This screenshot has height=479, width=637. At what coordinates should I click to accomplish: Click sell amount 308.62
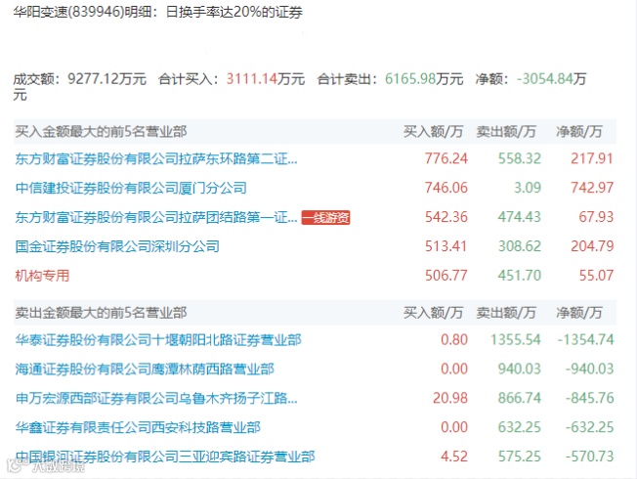pyautogui.click(x=520, y=246)
